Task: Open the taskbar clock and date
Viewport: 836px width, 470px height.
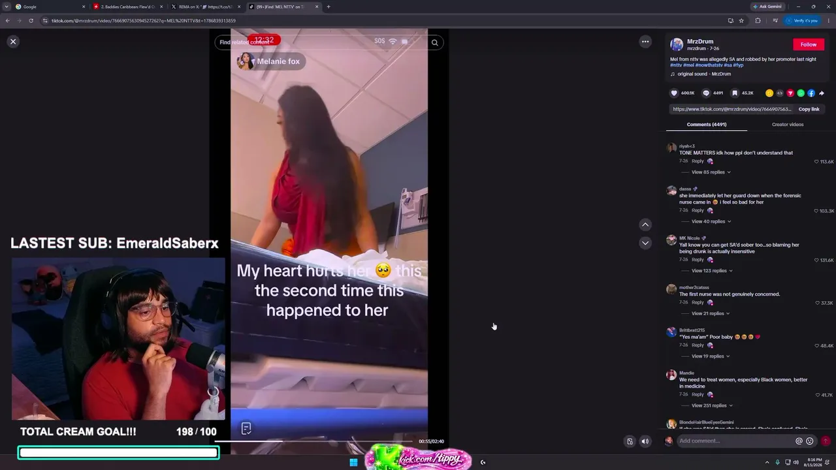Action: click(x=814, y=462)
